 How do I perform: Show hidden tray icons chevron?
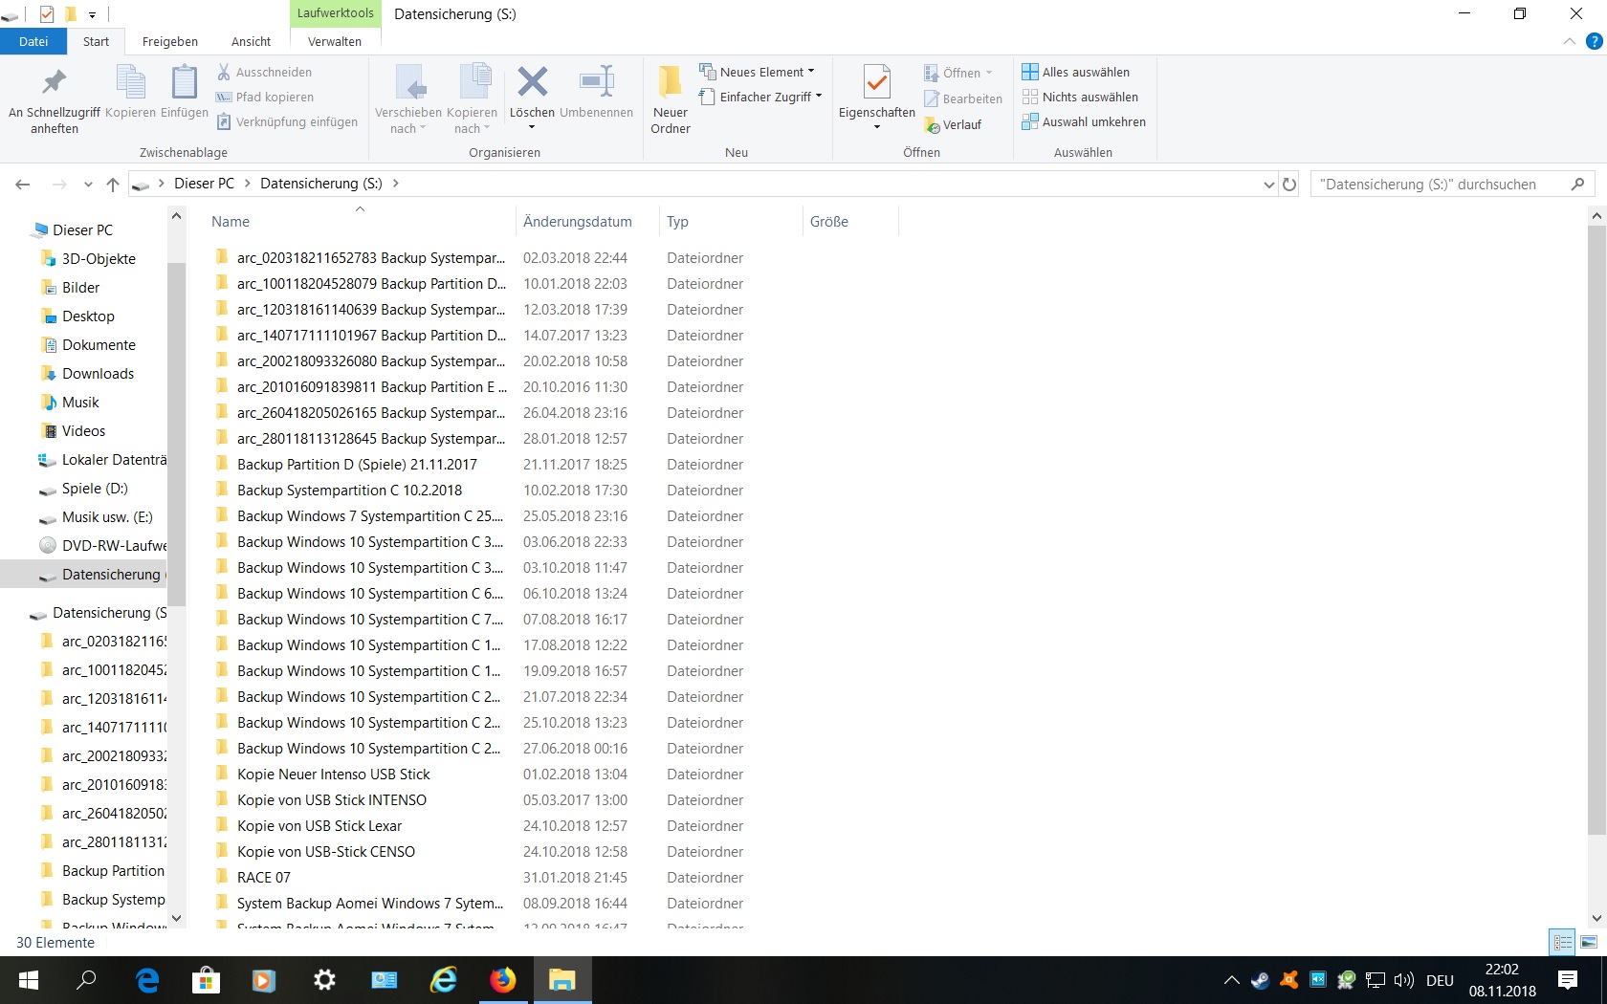[1231, 980]
